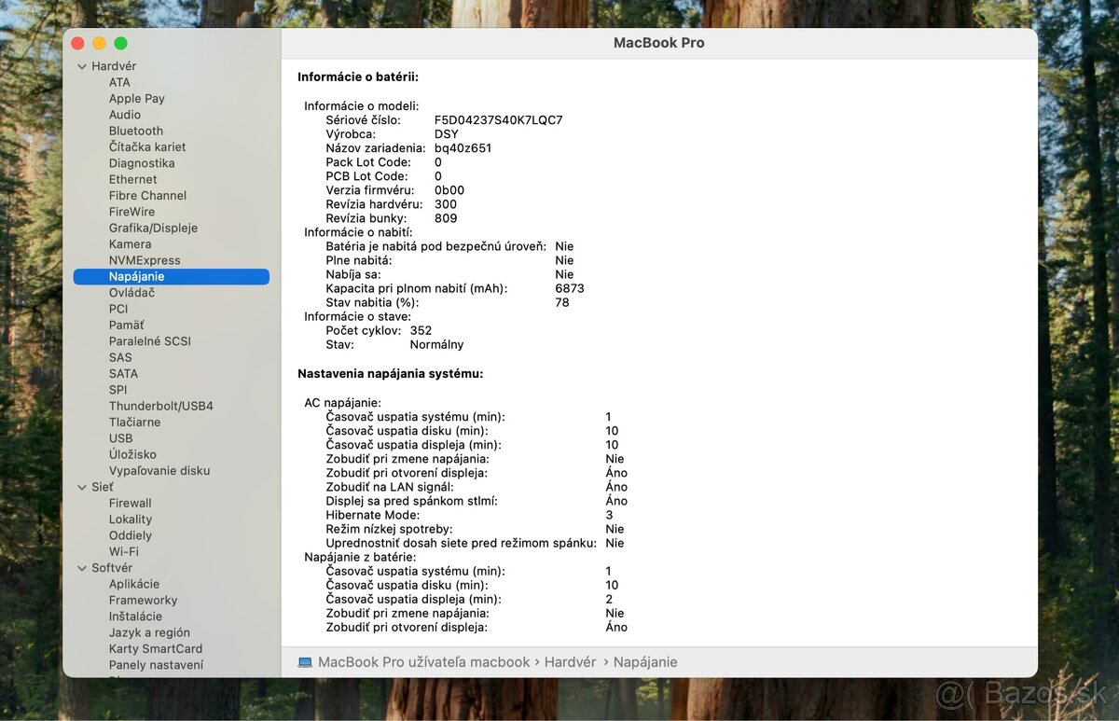Open Pamäť hardware info
Image resolution: width=1119 pixels, height=721 pixels.
tap(126, 326)
